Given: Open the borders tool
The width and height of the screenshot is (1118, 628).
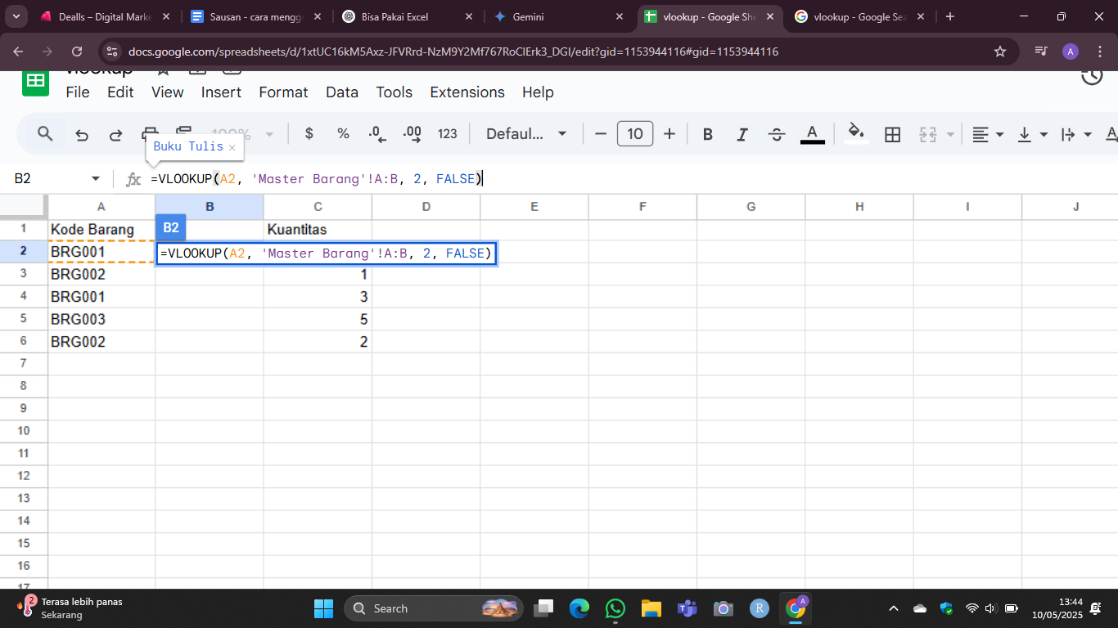Looking at the screenshot, I should 893,134.
